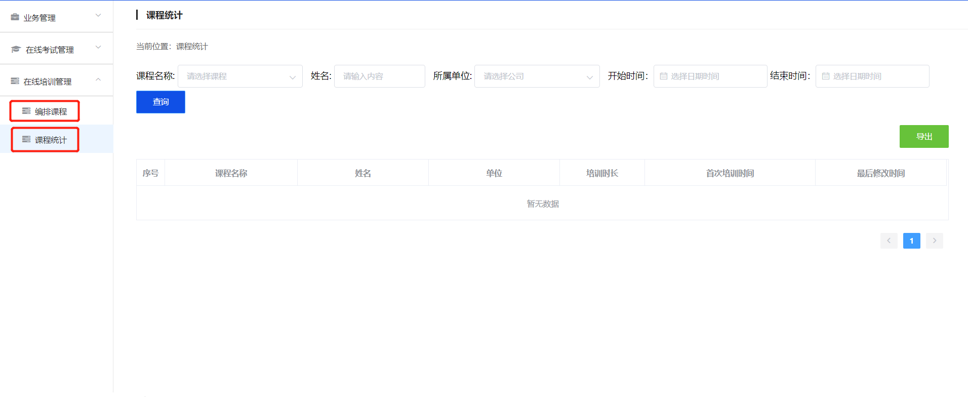Screen dimensions: 968x397
Task: Collapse the 在线培训管理 menu chevron
Action: point(98,80)
